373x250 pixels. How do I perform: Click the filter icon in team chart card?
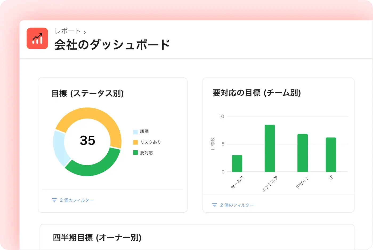[x=214, y=205]
